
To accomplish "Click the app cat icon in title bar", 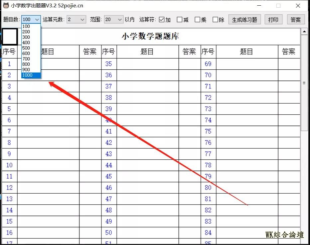I will tap(6, 5).
